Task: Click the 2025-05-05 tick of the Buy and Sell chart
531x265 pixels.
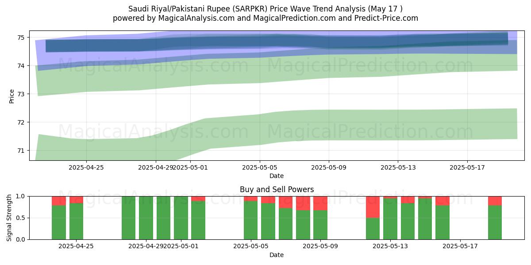Action: pyautogui.click(x=251, y=246)
